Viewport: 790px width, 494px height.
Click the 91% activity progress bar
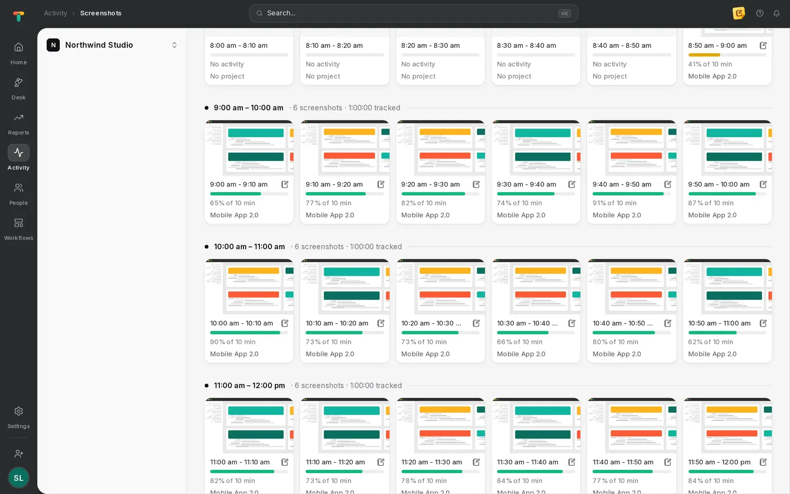click(631, 194)
